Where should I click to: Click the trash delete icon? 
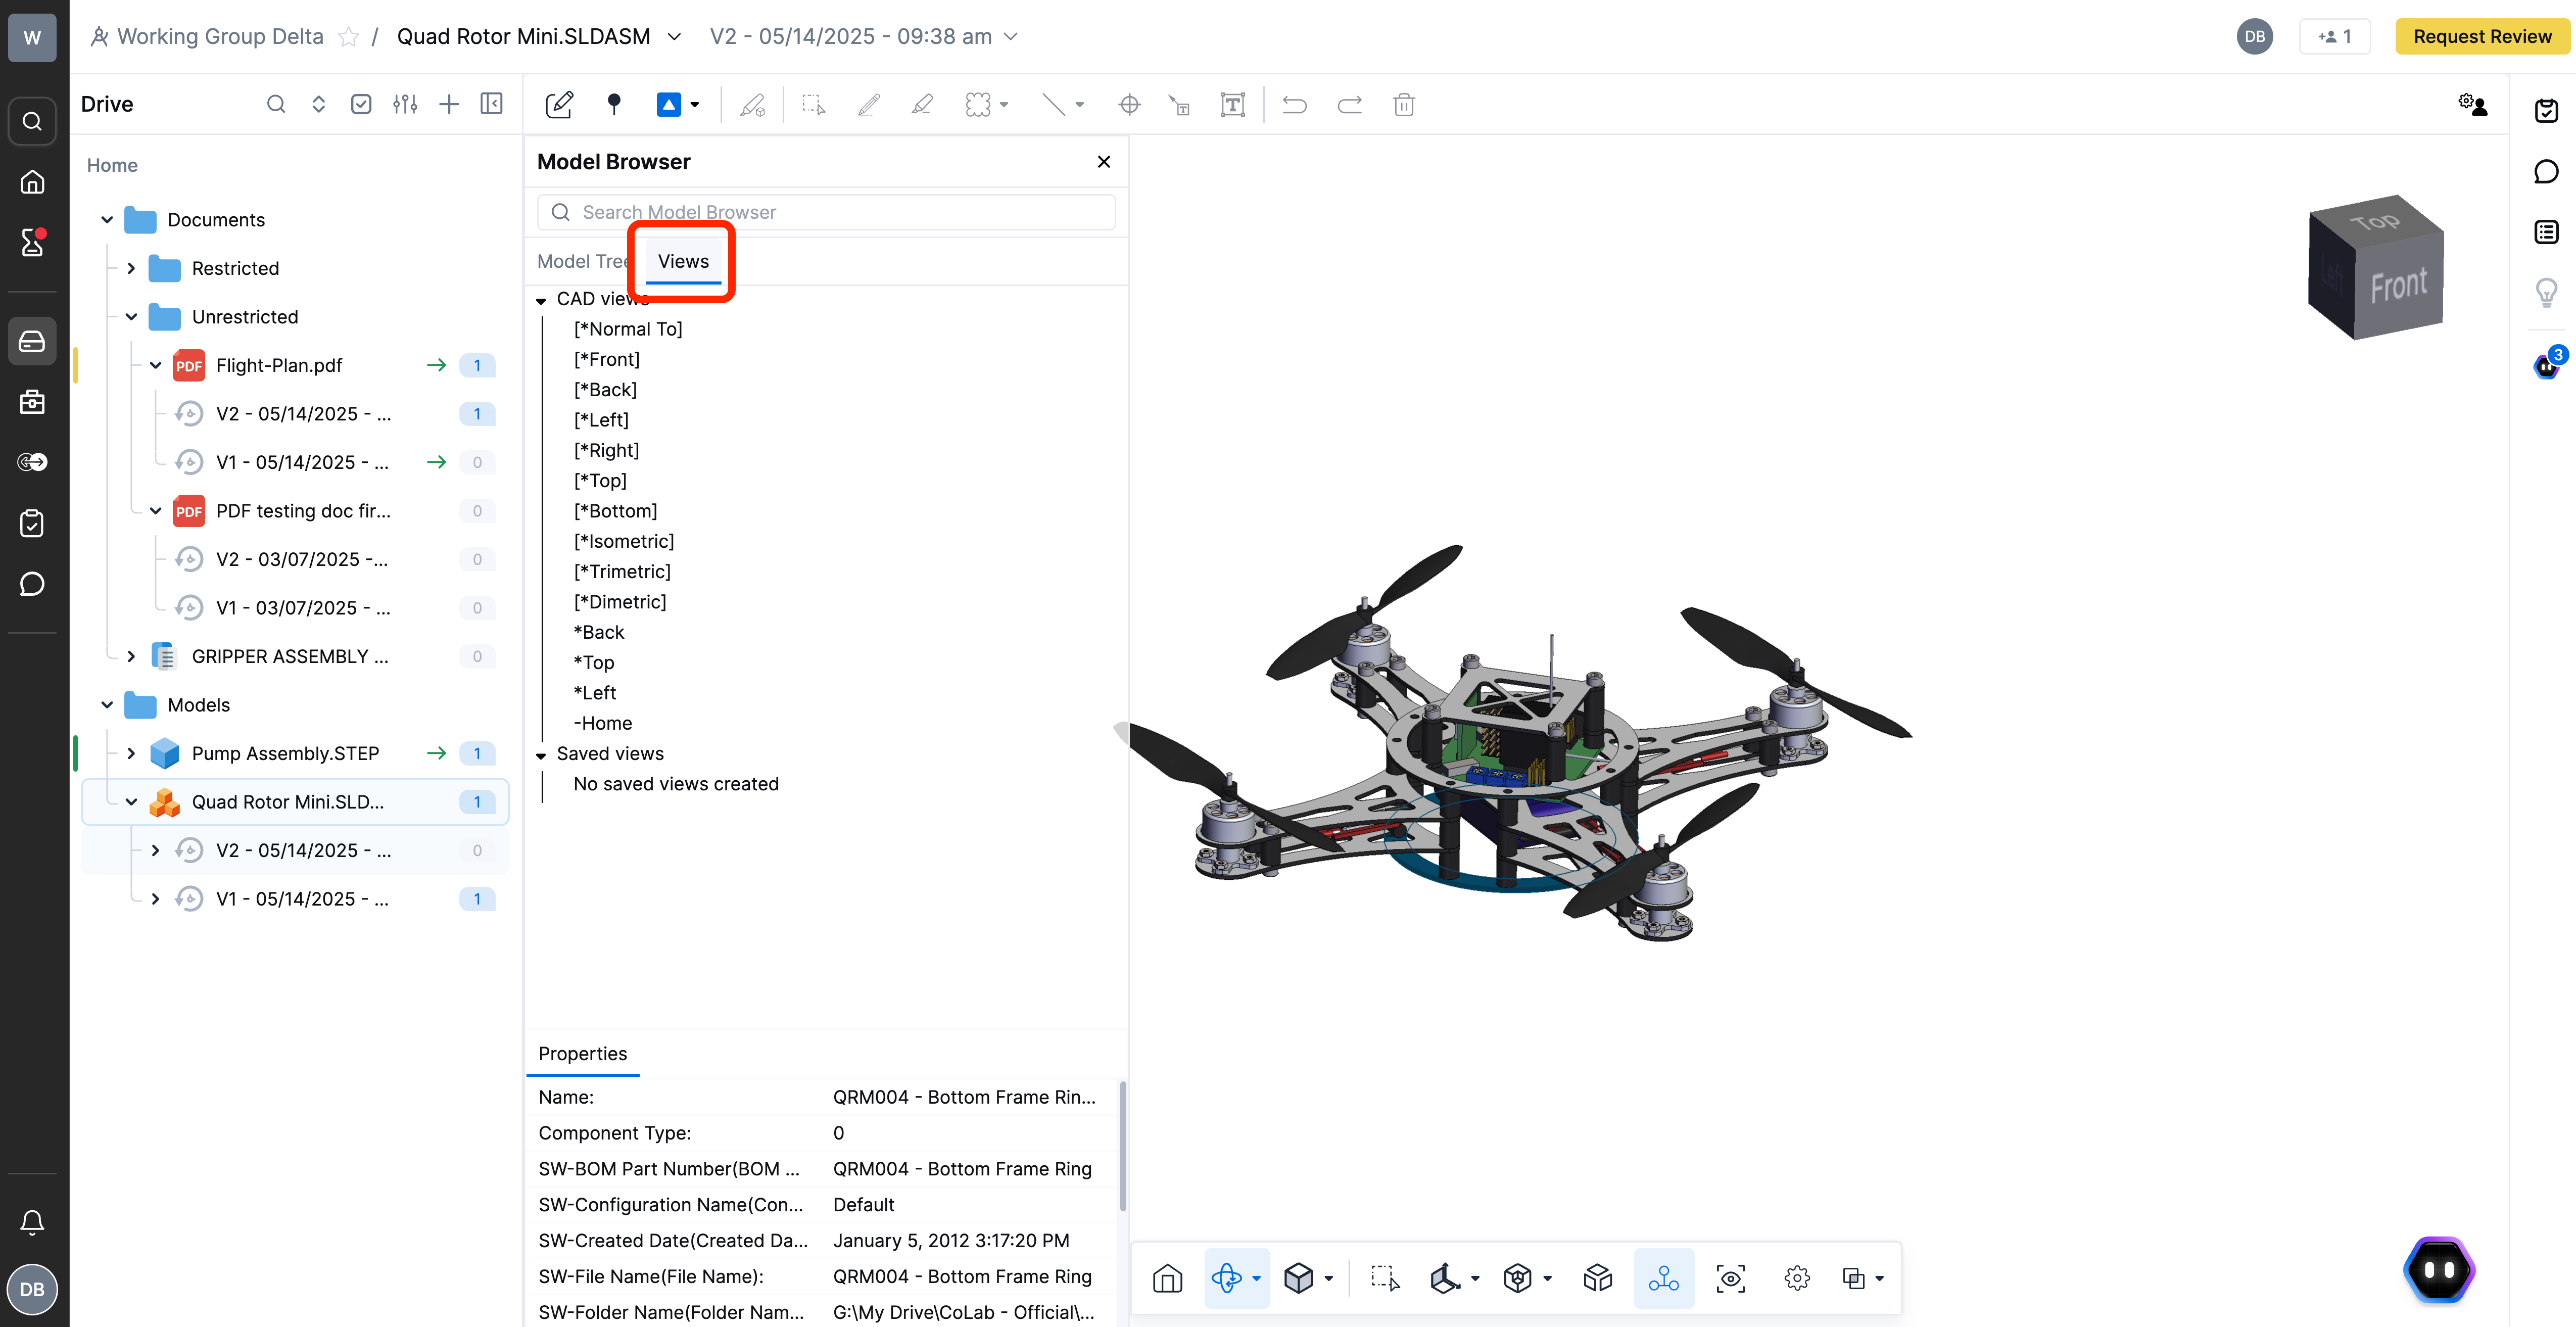[1404, 104]
